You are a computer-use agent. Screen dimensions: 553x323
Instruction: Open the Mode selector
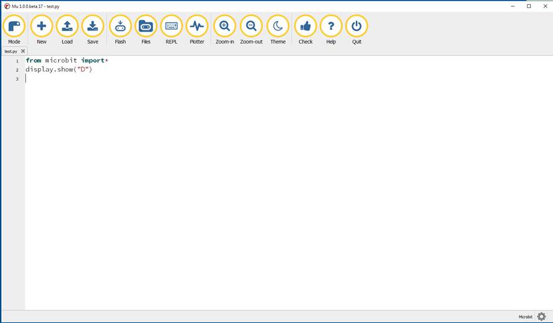(x=14, y=30)
